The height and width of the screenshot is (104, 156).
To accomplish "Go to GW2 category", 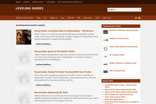I will coord(97,18).
